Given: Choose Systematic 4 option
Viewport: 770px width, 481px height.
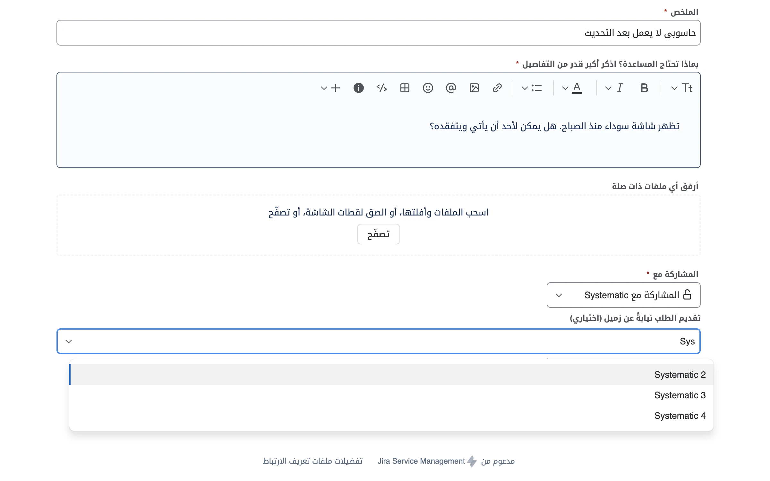Looking at the screenshot, I should tap(391, 416).
